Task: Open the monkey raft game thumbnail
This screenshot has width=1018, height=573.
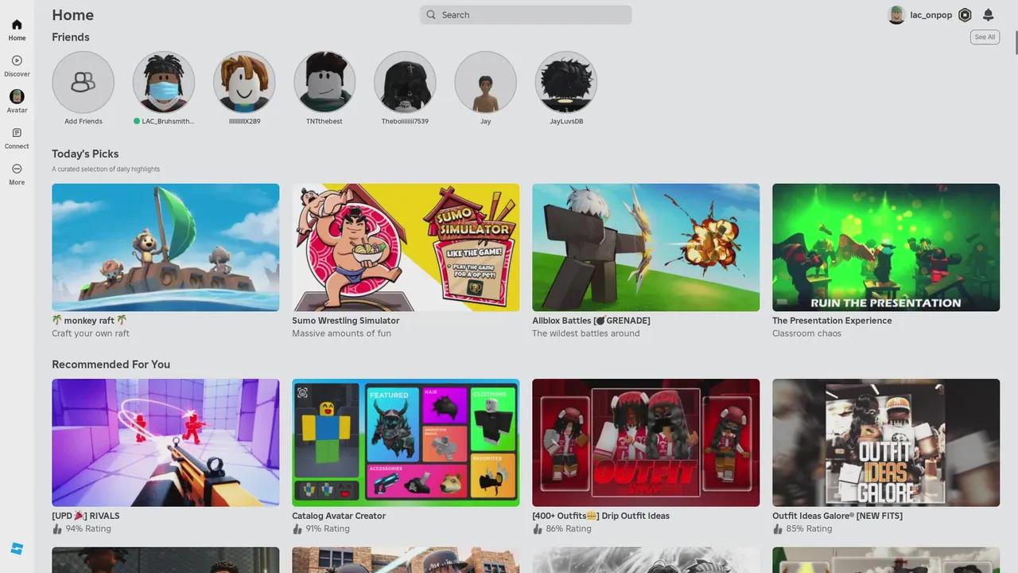Action: (x=165, y=248)
